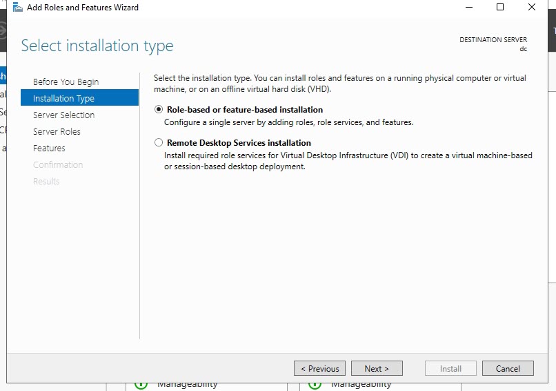Select Role-based or feature-based installation
This screenshot has width=556, height=391.
pyautogui.click(x=159, y=110)
